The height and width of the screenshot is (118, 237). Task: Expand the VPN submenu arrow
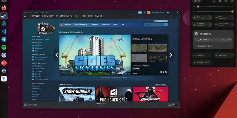pos(232,18)
